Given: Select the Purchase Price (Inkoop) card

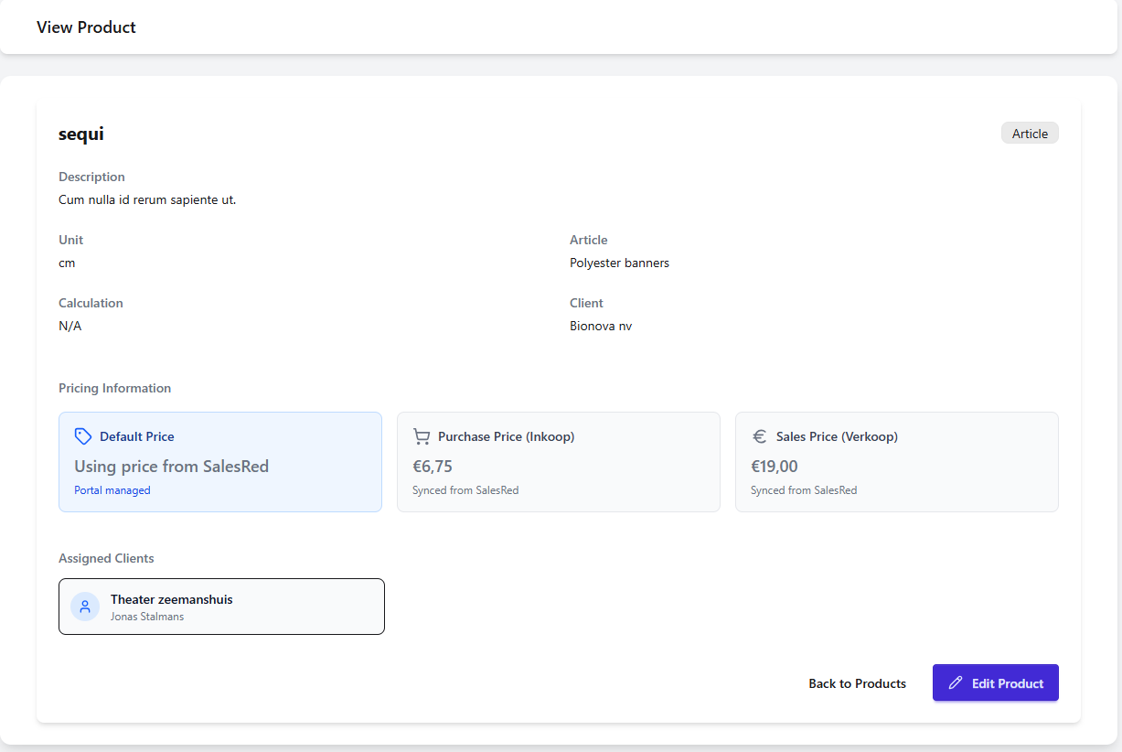Looking at the screenshot, I should (558, 462).
